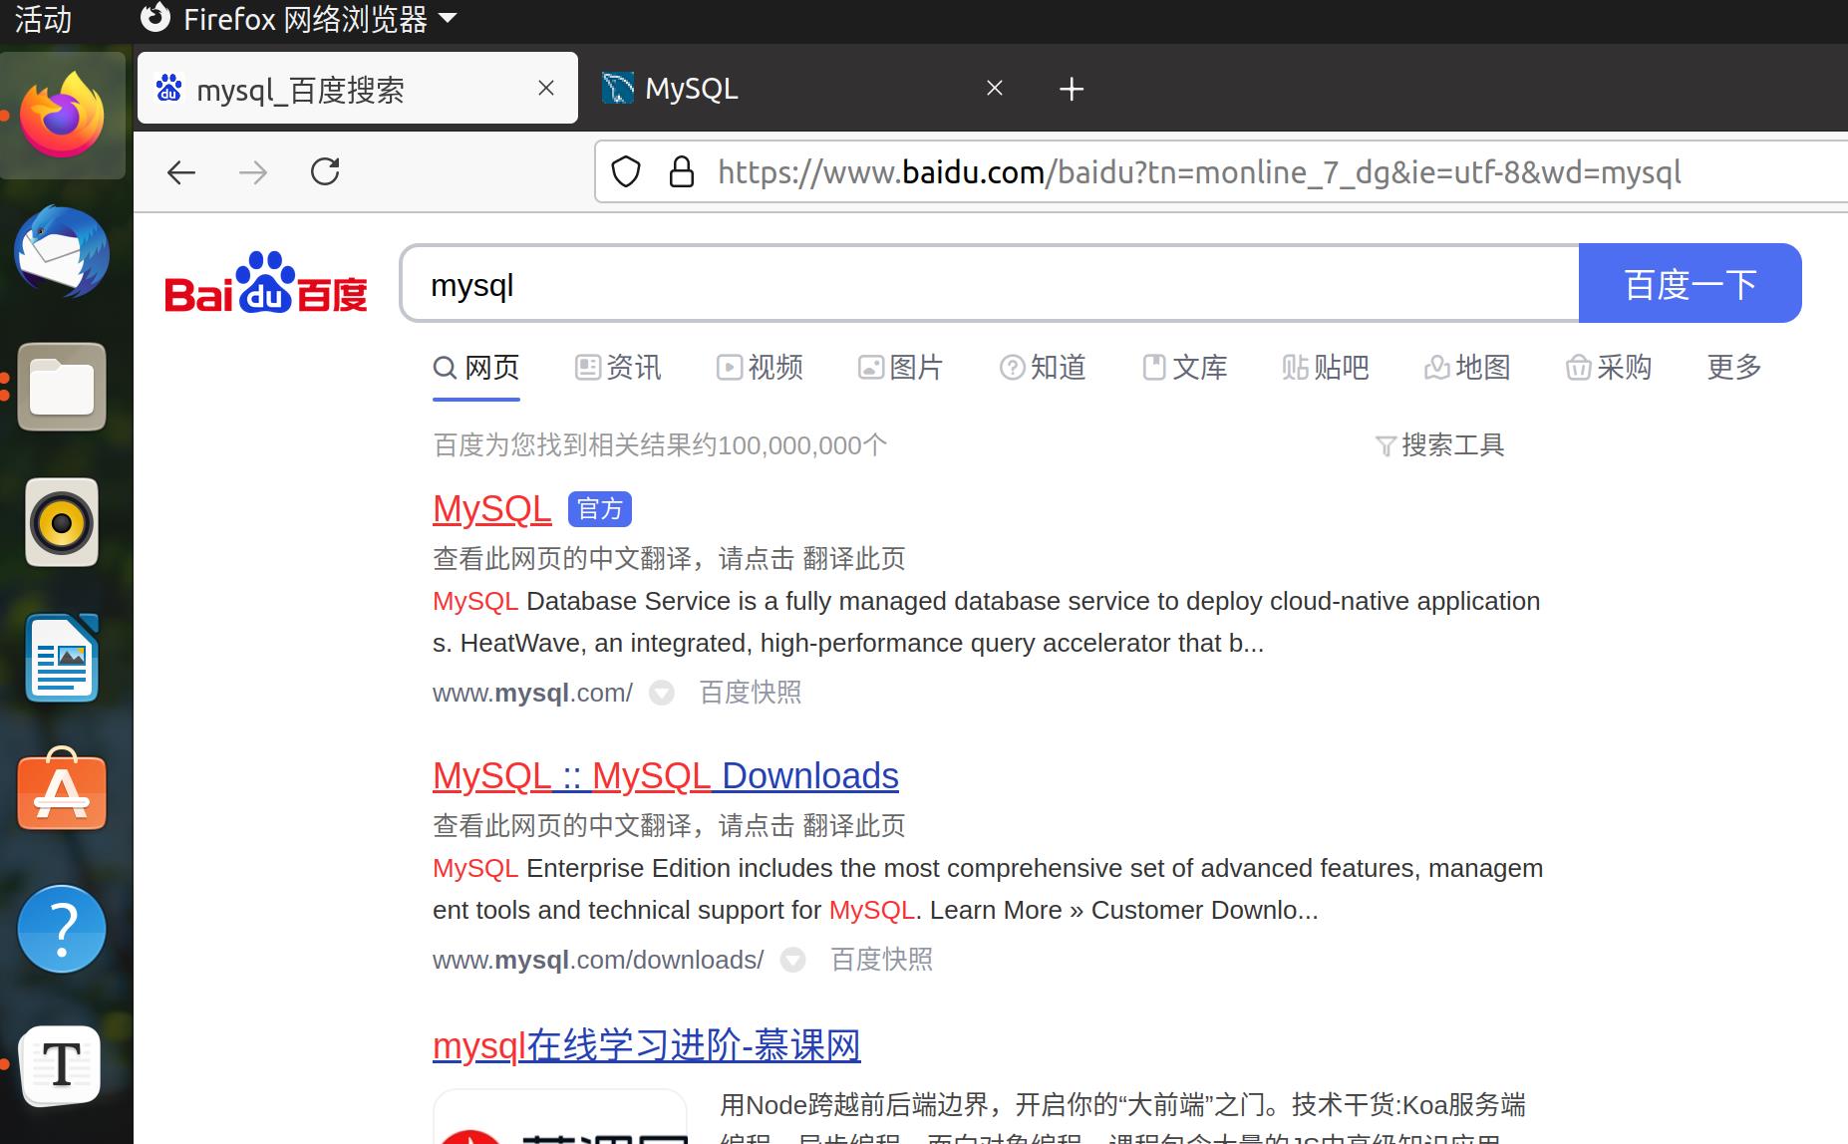This screenshot has width=1848, height=1144.
Task: Click the 网页 search category tab
Action: point(476,368)
